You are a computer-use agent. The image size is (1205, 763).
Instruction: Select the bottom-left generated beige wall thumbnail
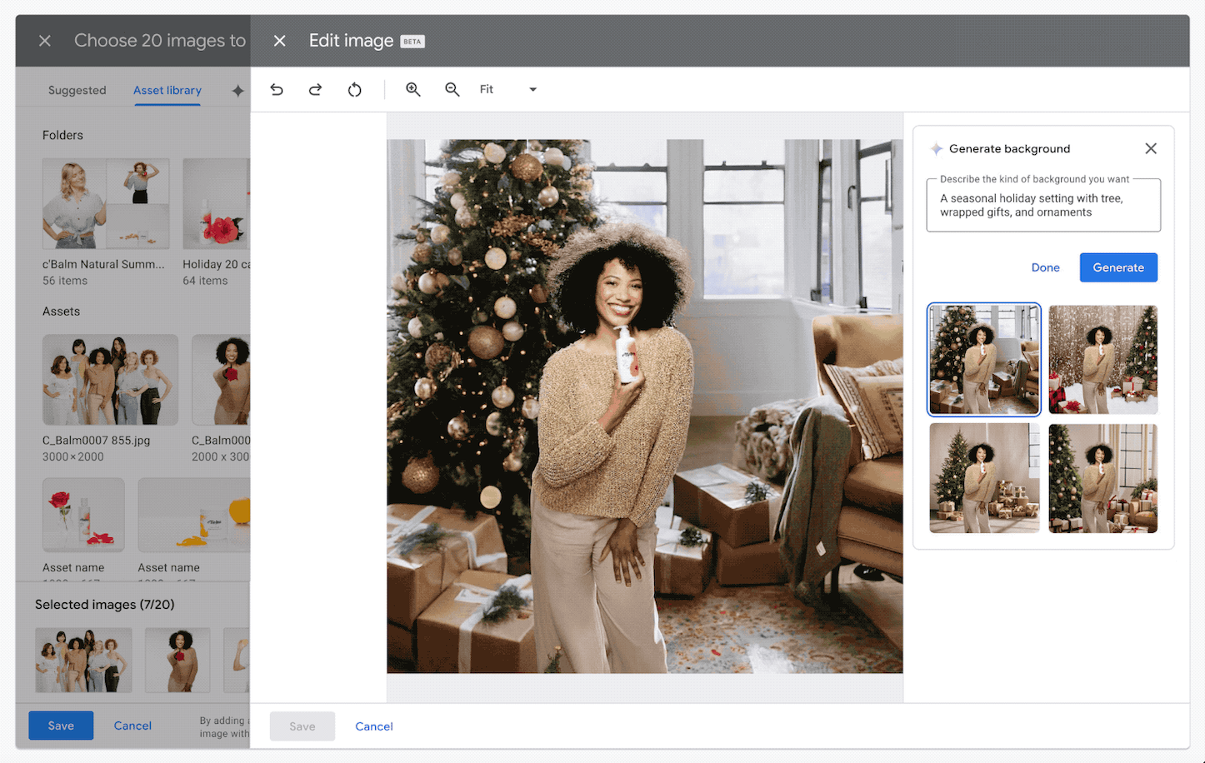pos(984,478)
